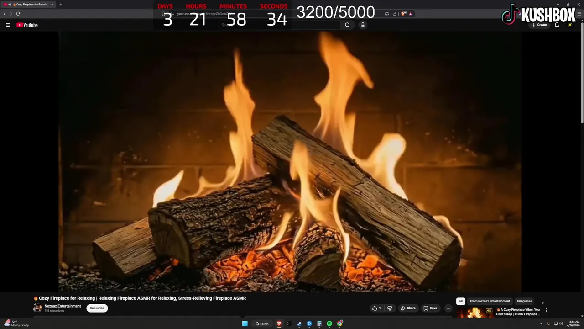Close the Cozy Fireplace browser tab
584x329 pixels.
(x=52, y=5)
